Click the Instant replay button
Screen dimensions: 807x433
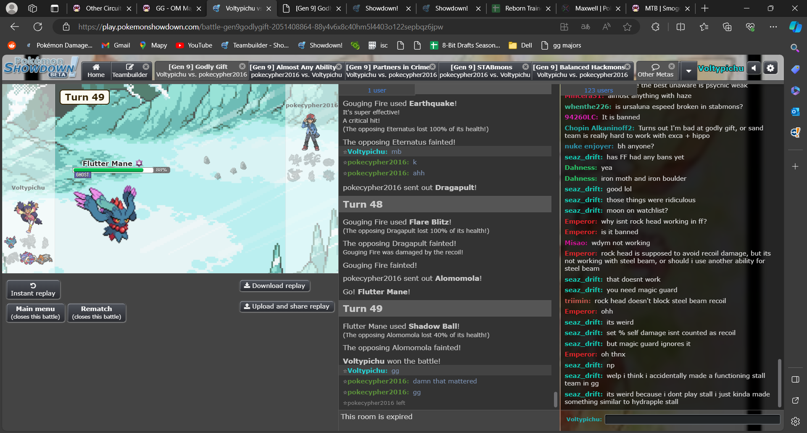coord(33,289)
